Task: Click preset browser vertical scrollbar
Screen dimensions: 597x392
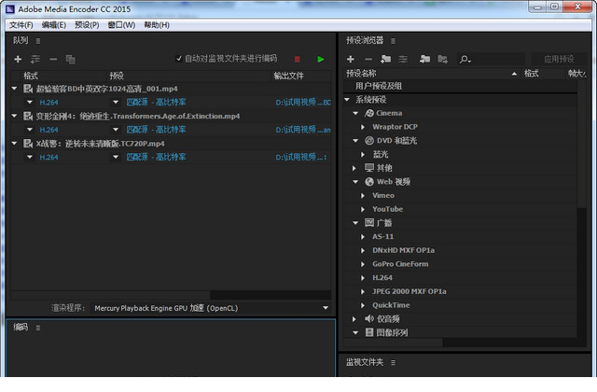Action: click(x=581, y=145)
